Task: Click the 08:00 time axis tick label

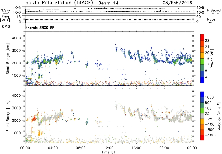Action: [x=81, y=148]
